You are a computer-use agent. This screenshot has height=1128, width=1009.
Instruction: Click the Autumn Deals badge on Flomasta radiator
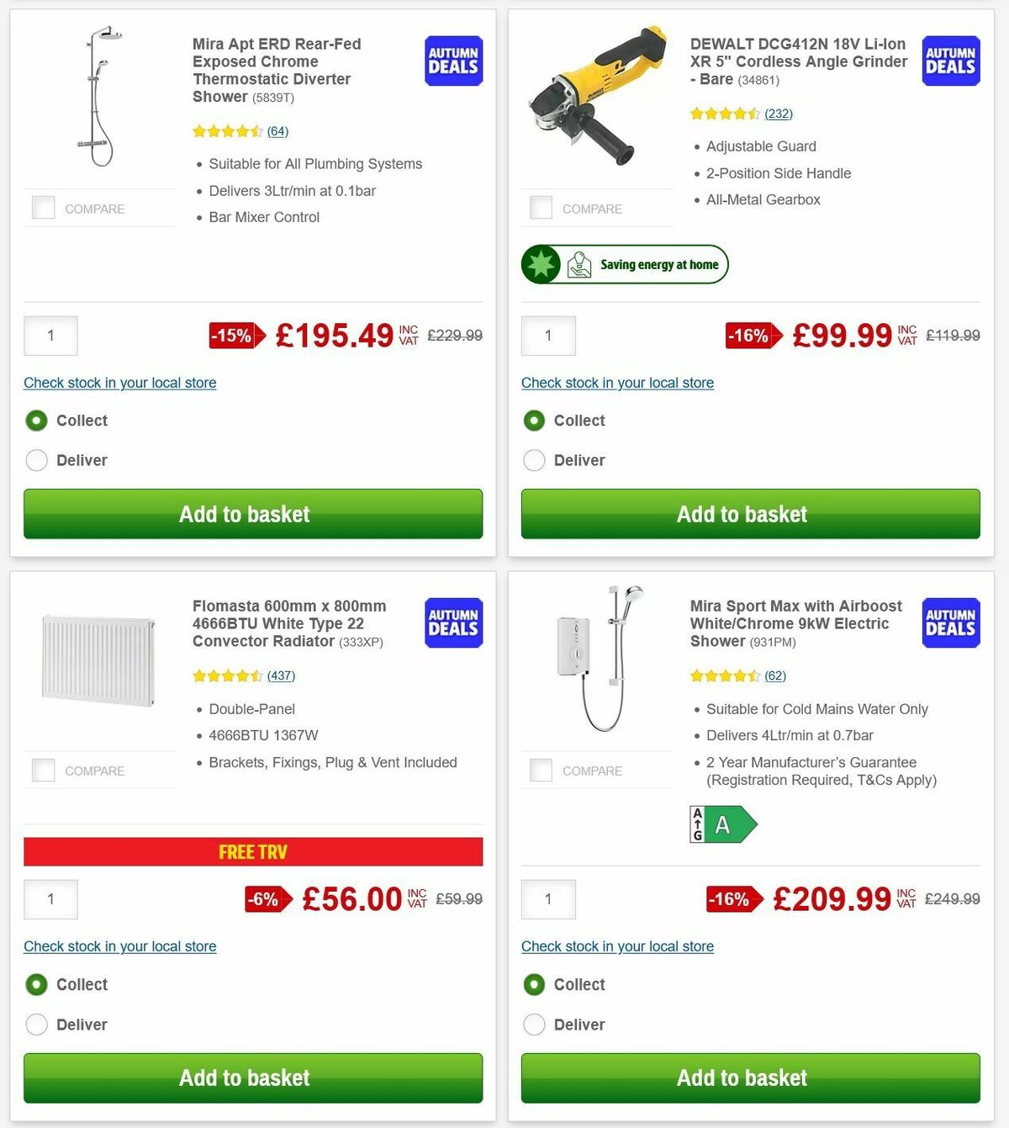pyautogui.click(x=452, y=622)
